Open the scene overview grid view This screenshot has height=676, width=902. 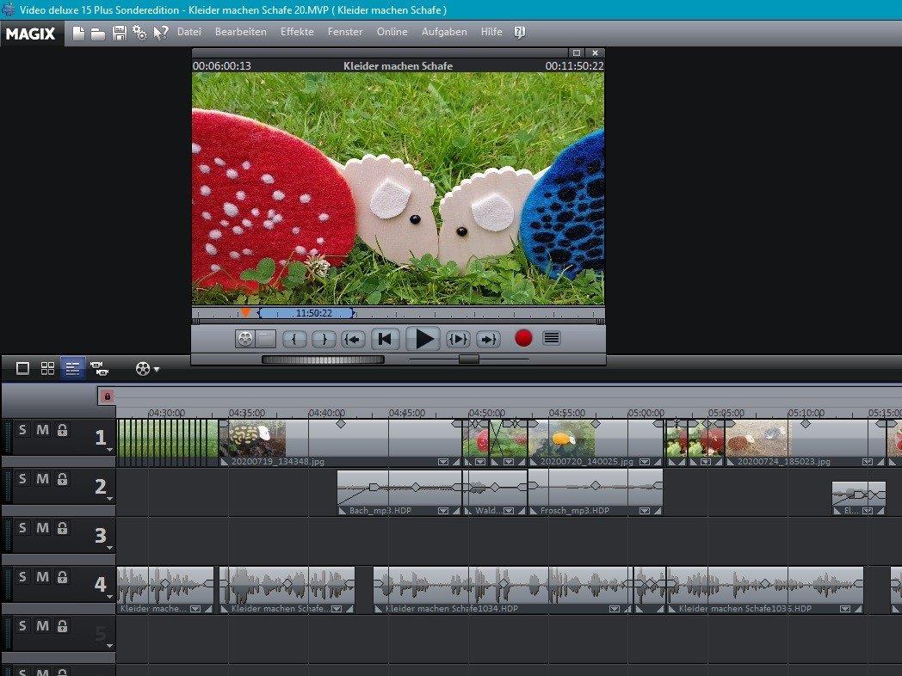tap(47, 368)
